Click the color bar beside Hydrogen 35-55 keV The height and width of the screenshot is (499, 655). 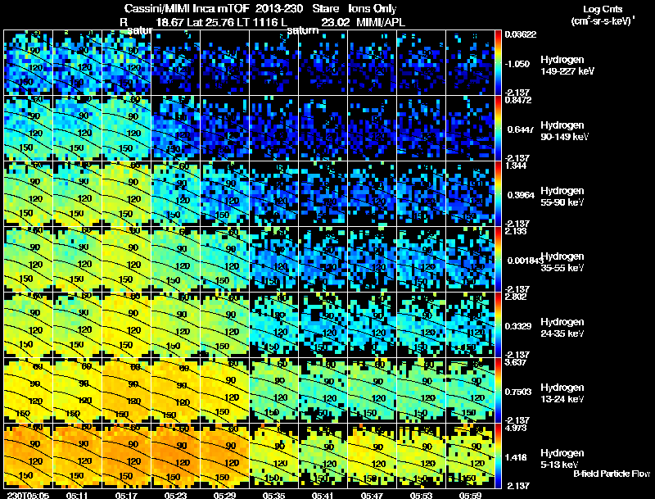(498, 259)
